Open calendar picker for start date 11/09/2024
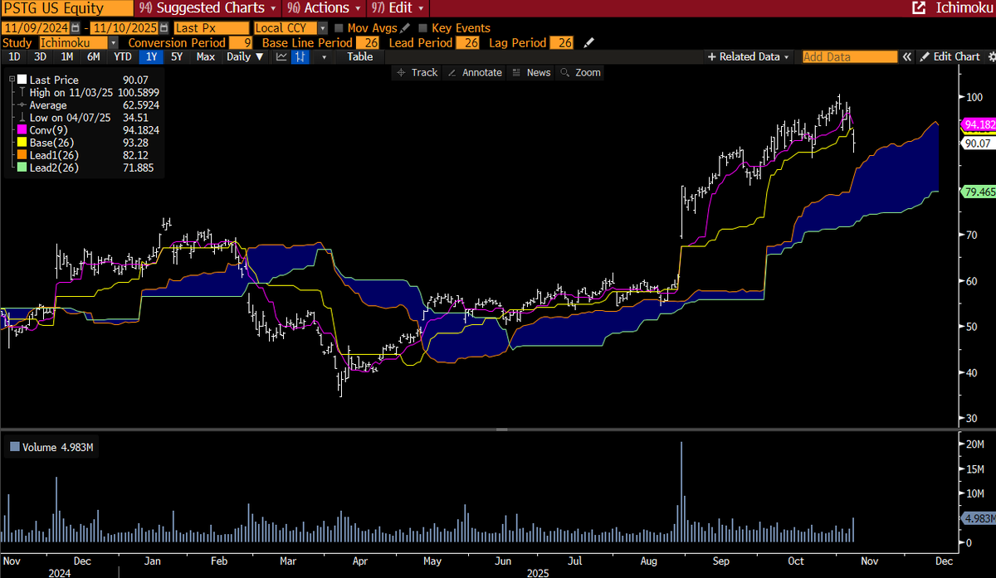 pyautogui.click(x=75, y=28)
